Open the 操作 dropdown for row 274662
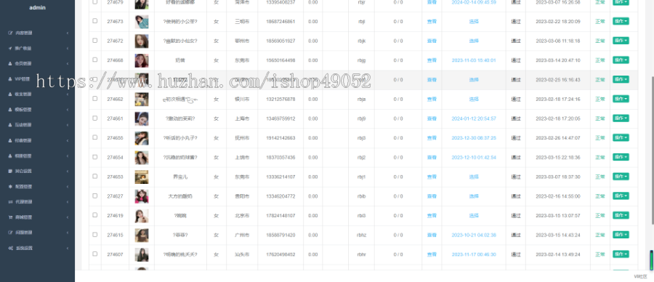 (x=621, y=99)
